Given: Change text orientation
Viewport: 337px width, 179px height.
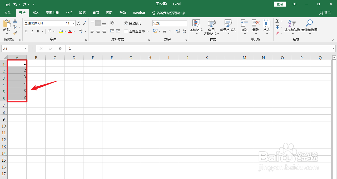Looking at the screenshot, I should [x=112, y=23].
